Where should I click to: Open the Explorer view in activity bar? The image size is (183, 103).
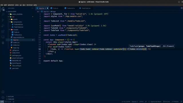(x=3, y=9)
